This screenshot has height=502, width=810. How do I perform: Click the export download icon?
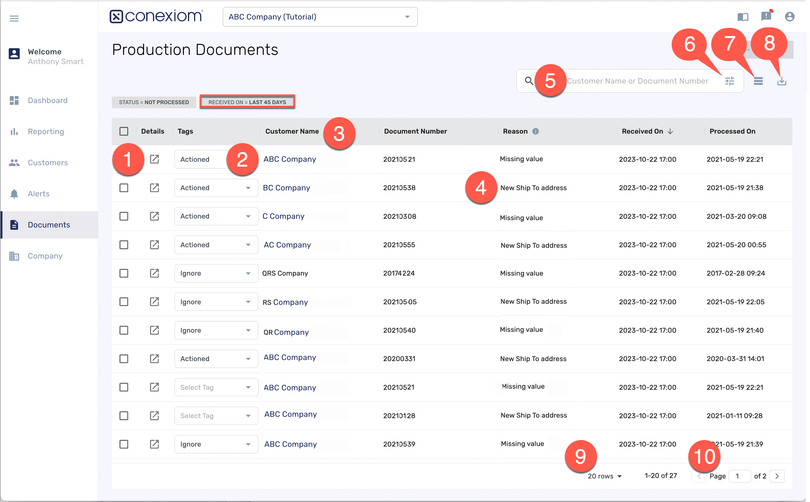781,81
